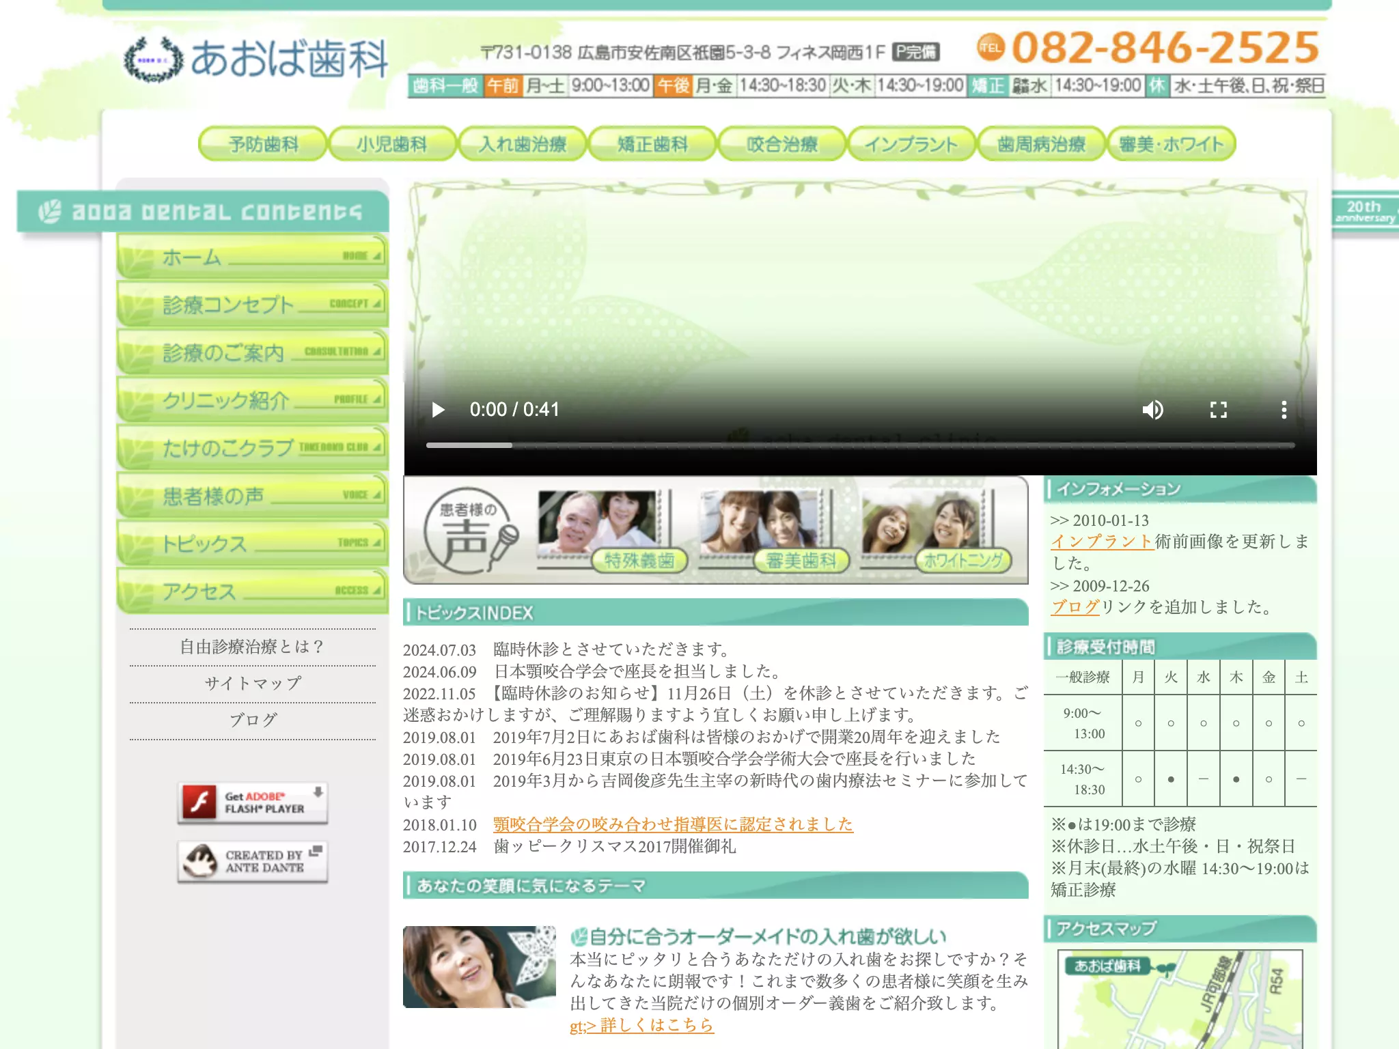The height and width of the screenshot is (1049, 1399).
Task: Mute the video with the speaker icon
Action: (x=1152, y=410)
